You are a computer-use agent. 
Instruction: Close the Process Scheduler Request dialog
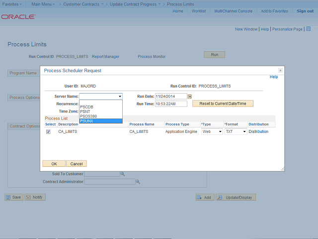[280, 71]
